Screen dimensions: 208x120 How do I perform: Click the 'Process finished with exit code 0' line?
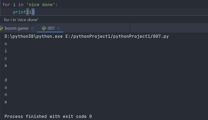[48, 116]
